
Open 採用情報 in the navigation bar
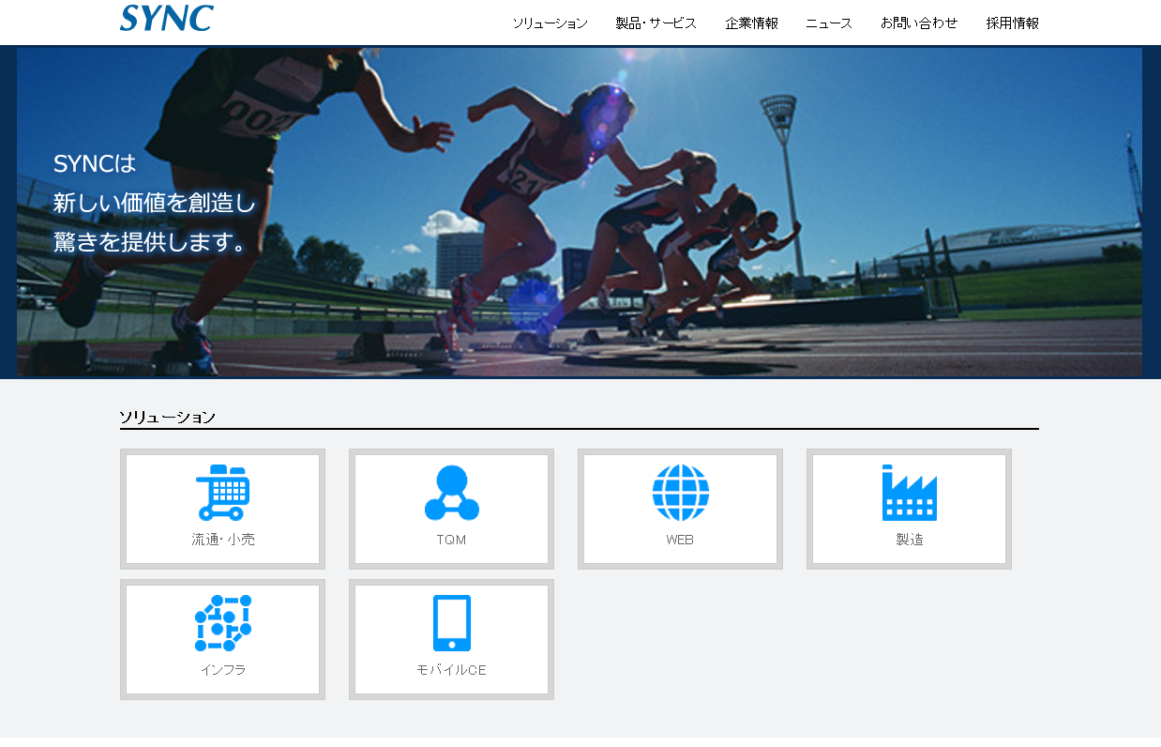(x=1012, y=23)
